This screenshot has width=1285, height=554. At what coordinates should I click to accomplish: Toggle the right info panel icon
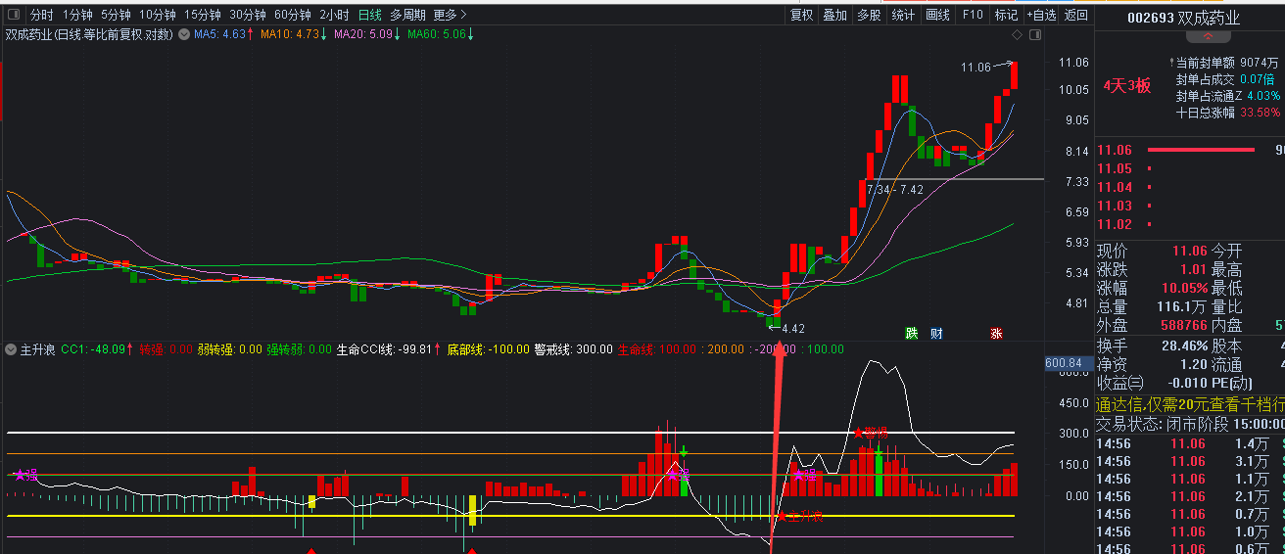1034,35
